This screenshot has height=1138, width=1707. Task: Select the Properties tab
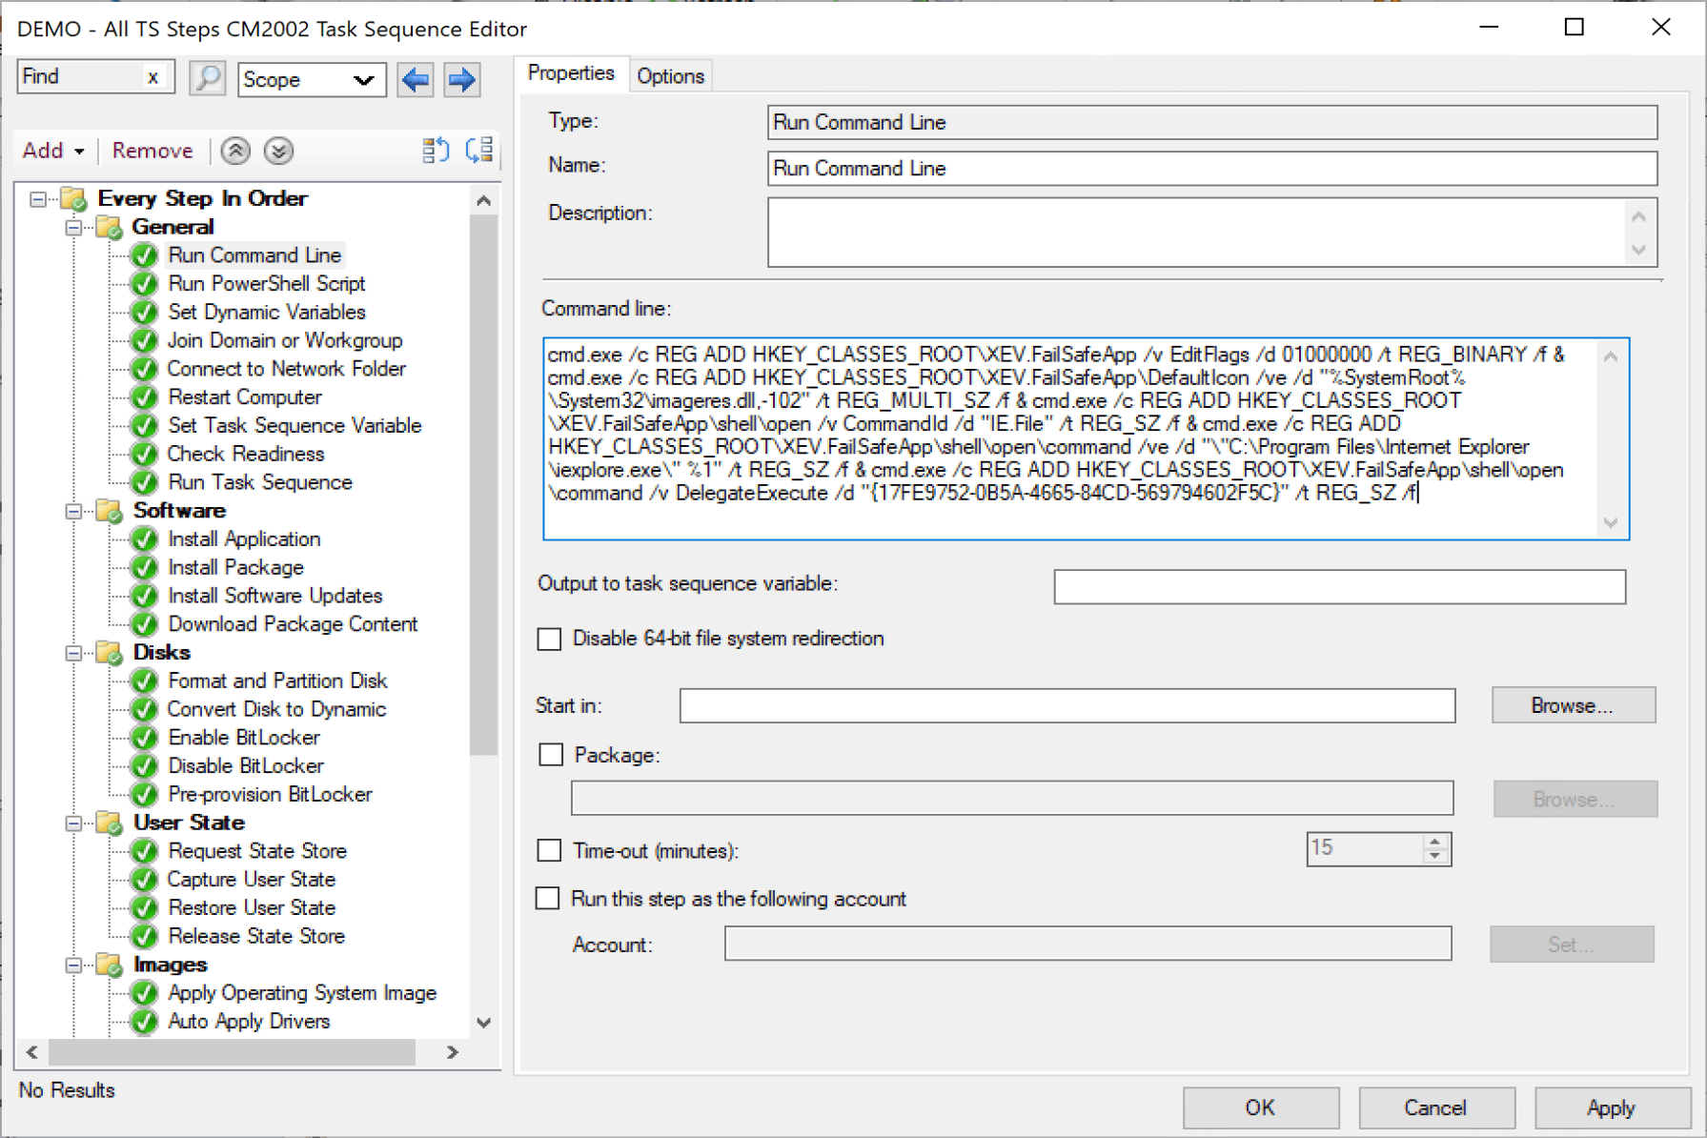pos(570,72)
